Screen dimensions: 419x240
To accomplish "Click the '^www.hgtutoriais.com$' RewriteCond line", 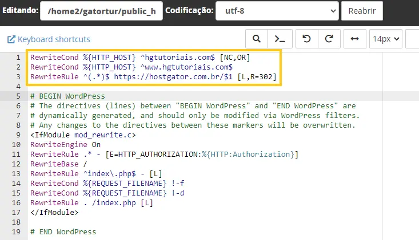I will 131,67.
